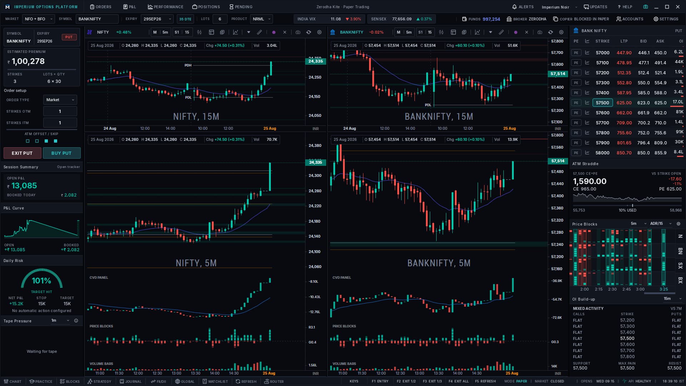Sync NIFTY chart with refresh arrows icon
686x386 pixels.
click(x=309, y=32)
